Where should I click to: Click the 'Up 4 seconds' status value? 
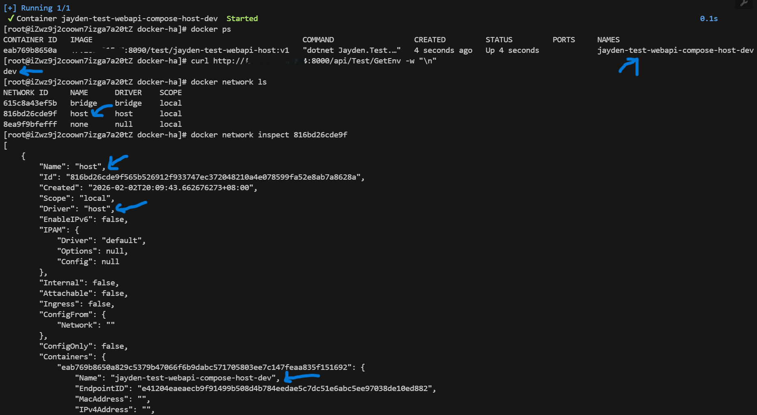coord(512,50)
